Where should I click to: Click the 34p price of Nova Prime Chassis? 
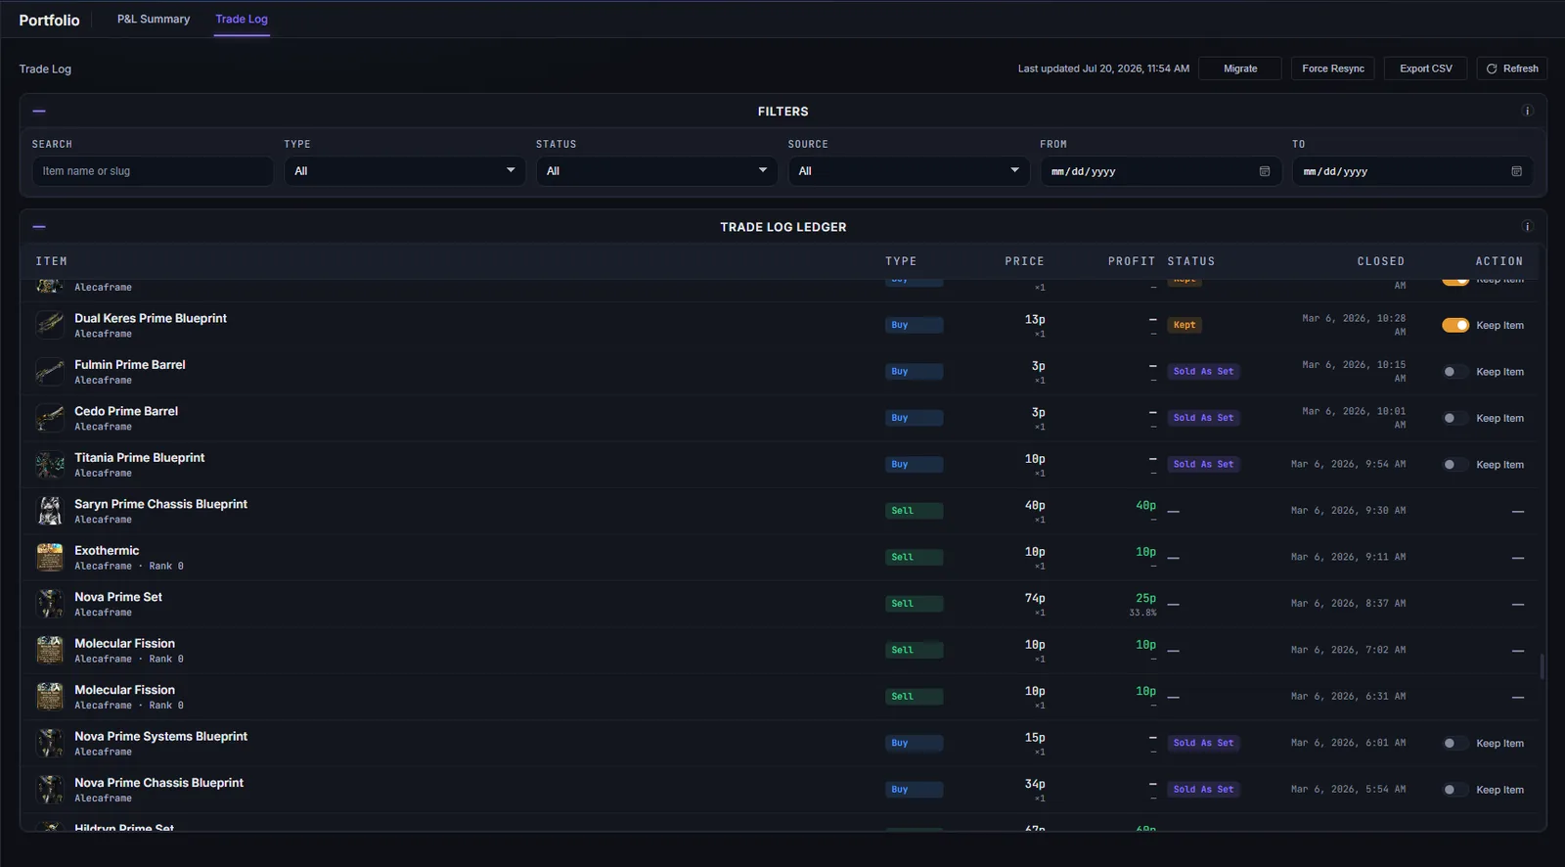[x=1035, y=784]
